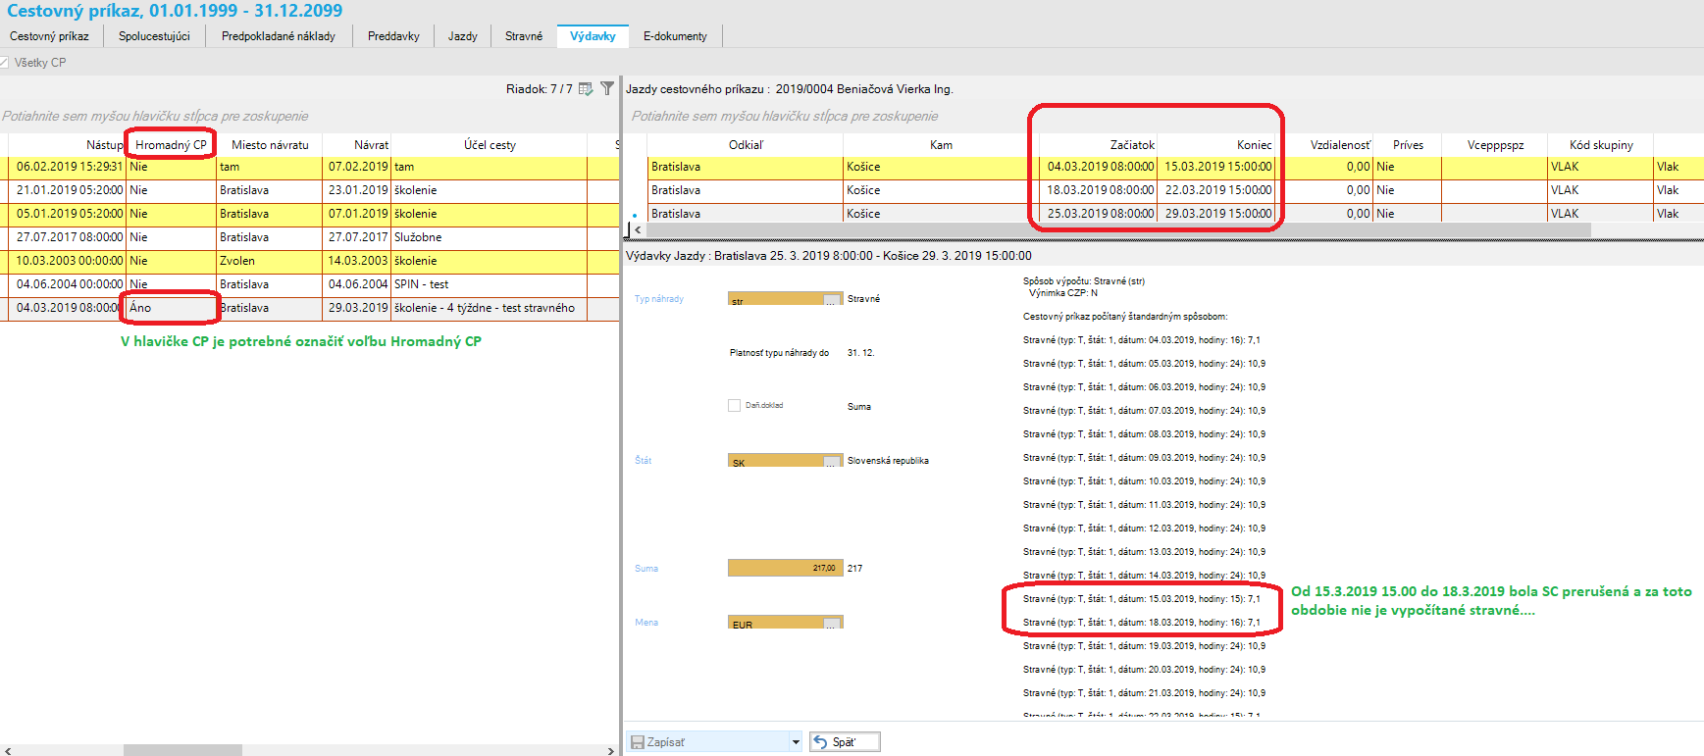Select the Výdavky tab
Screen dimensions: 1704x756
(x=593, y=36)
